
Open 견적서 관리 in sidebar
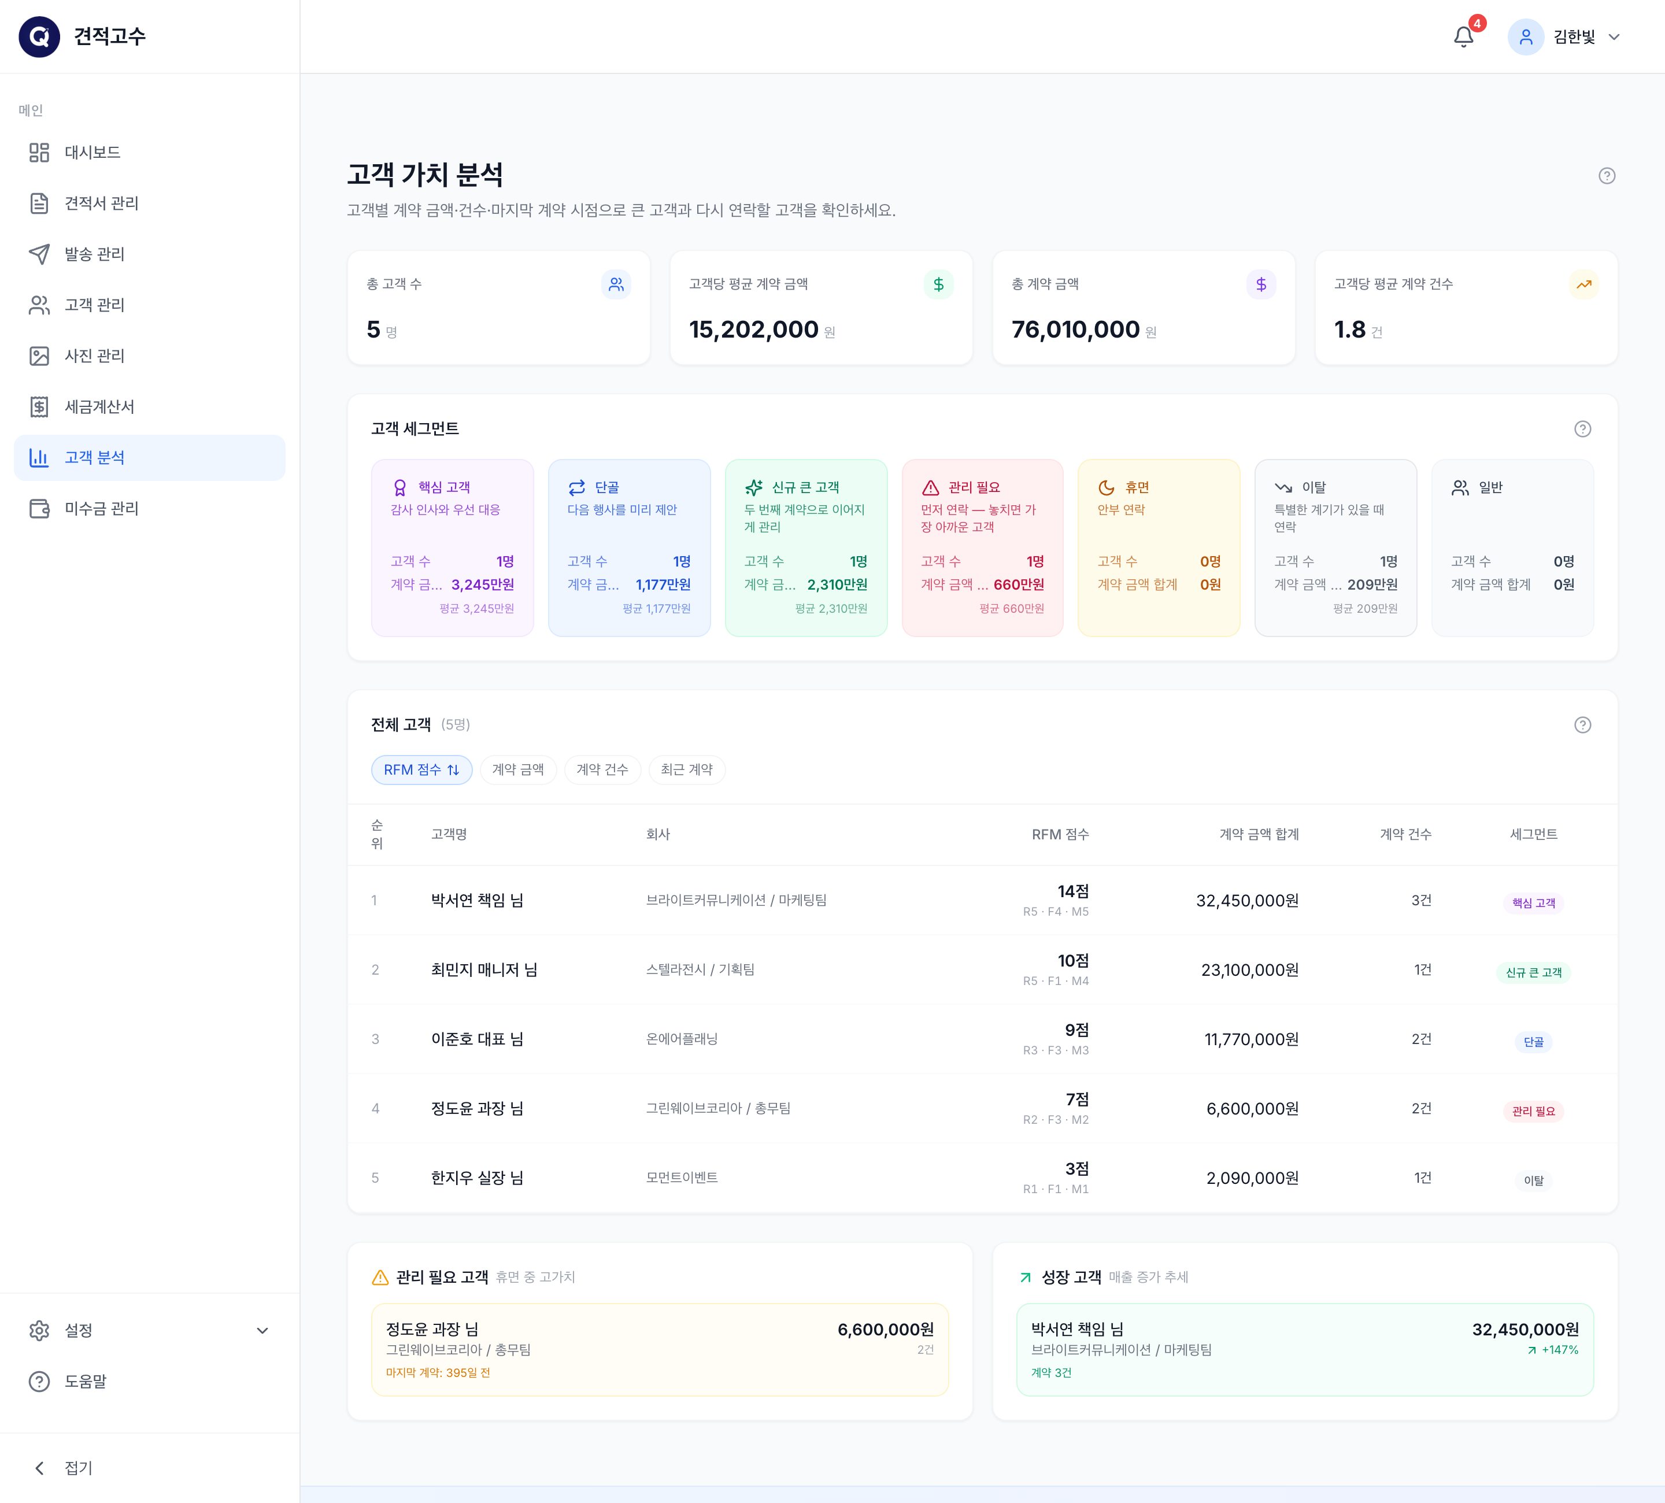[x=150, y=203]
